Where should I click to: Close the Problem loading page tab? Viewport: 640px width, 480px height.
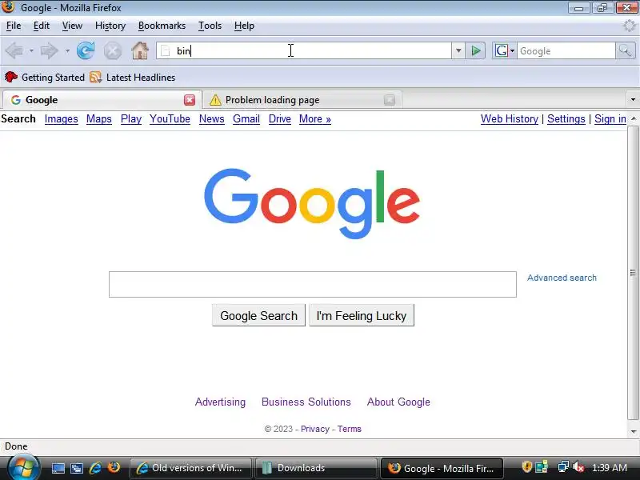pyautogui.click(x=390, y=100)
